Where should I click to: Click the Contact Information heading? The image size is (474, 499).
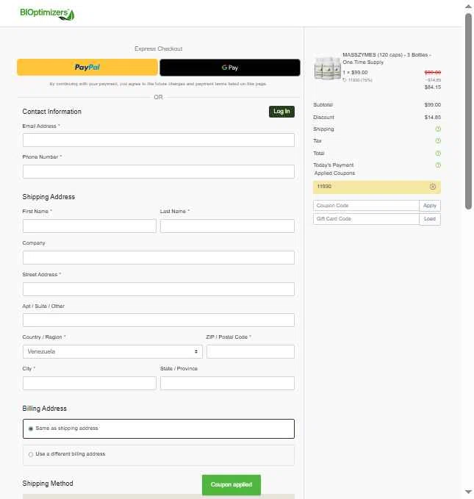[x=52, y=112]
